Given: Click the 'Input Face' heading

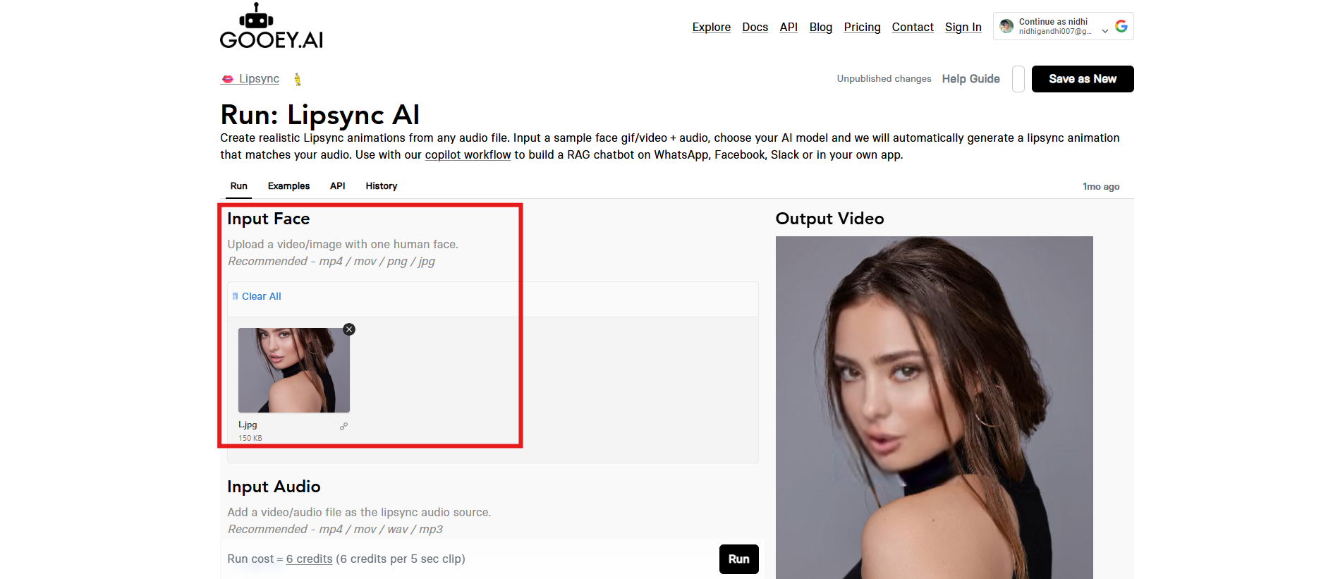Looking at the screenshot, I should (269, 219).
